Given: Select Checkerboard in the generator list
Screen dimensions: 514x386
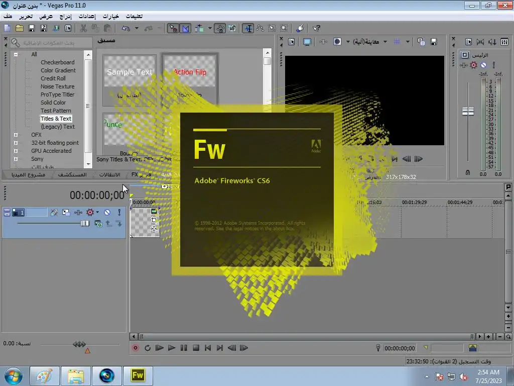Looking at the screenshot, I should coord(57,62).
